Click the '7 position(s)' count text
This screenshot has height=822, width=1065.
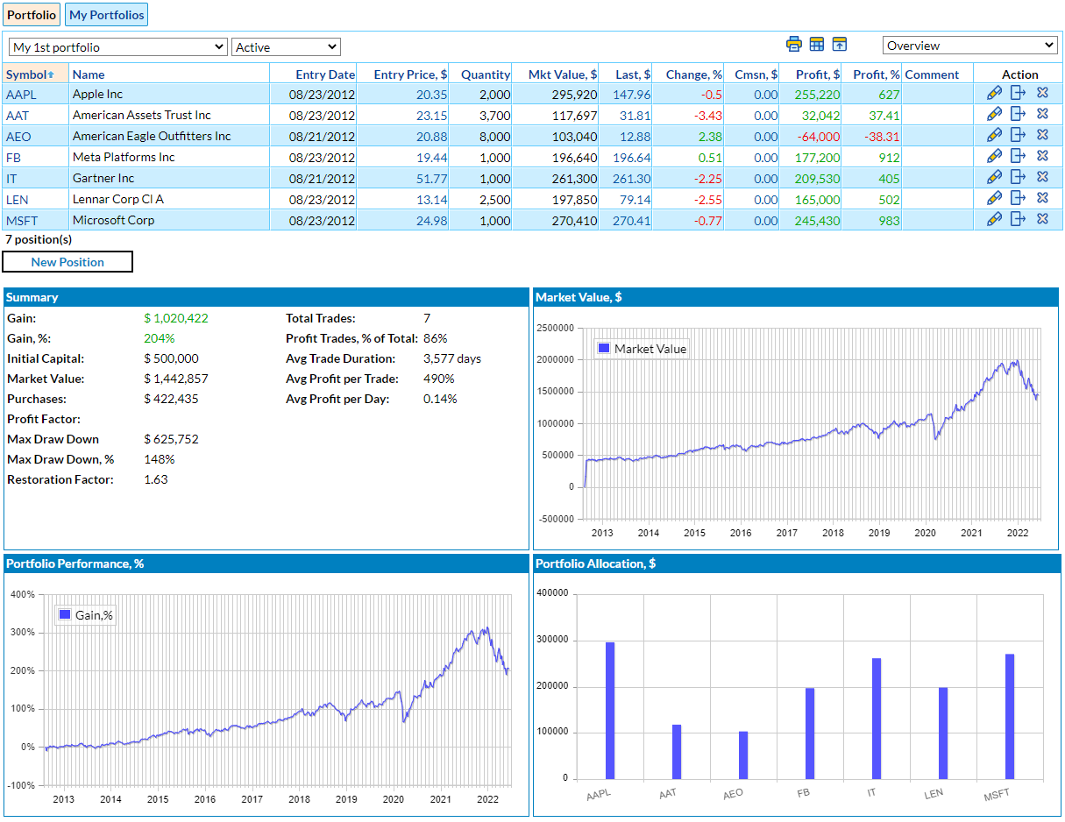[39, 238]
